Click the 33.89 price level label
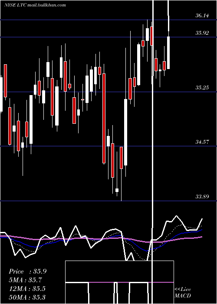The height and width of the screenshot is (304, 217). tap(202, 197)
